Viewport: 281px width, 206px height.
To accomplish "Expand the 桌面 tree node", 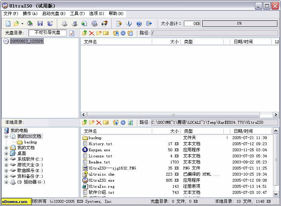I will 6,153.
